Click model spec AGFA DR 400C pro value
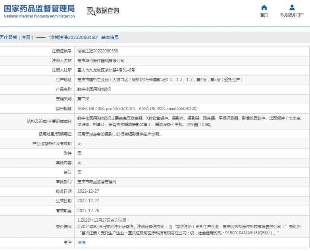 [137, 108]
